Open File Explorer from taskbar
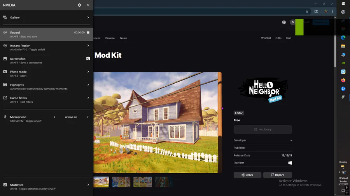Screen dimensions: 350x196 343,46
